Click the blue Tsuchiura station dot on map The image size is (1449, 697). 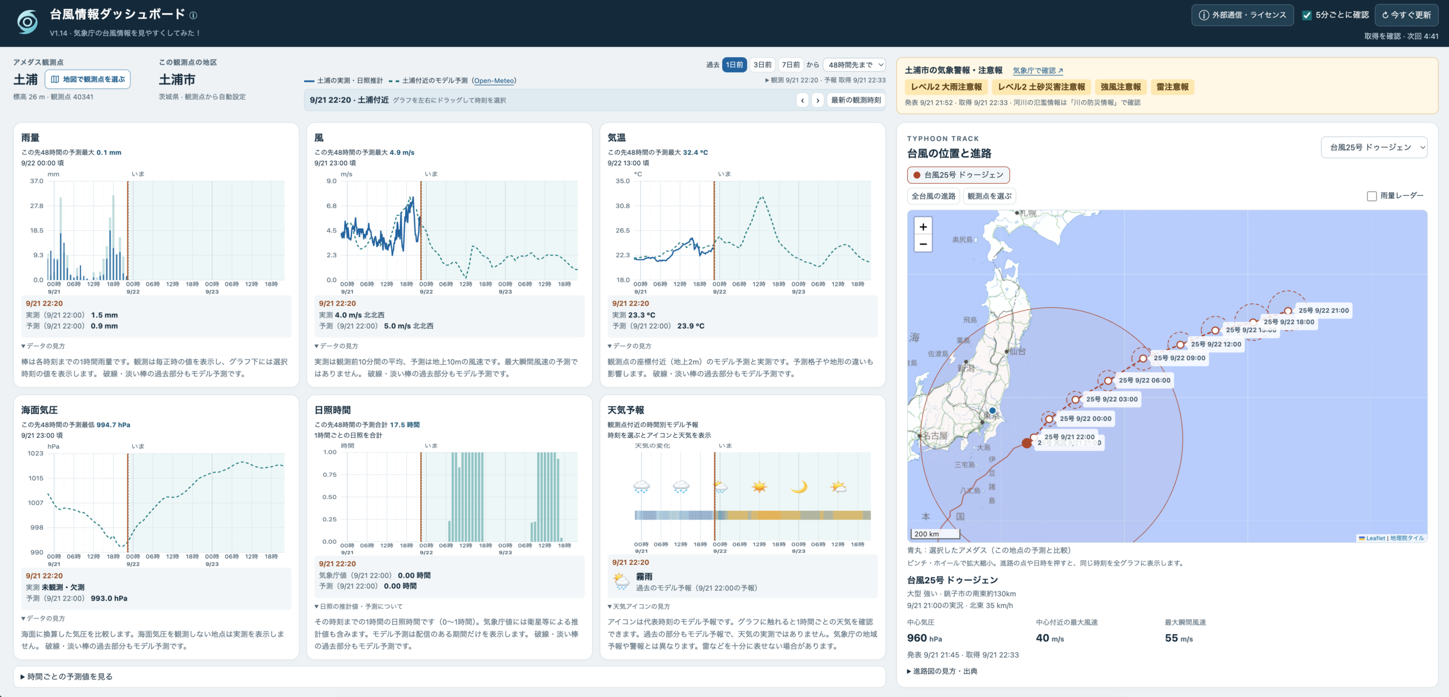point(992,411)
